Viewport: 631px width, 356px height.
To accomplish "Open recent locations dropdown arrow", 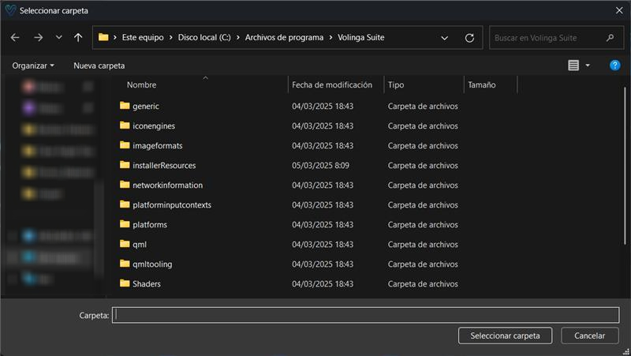I will pos(58,37).
